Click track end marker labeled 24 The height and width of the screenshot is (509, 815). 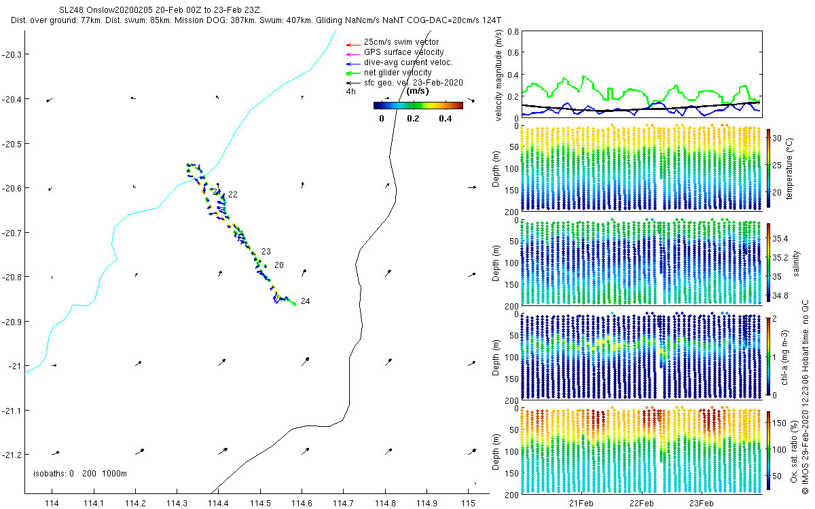(x=306, y=301)
